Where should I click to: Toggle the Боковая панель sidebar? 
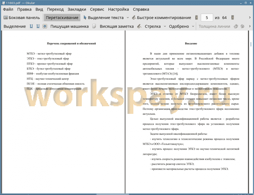click(x=22, y=18)
